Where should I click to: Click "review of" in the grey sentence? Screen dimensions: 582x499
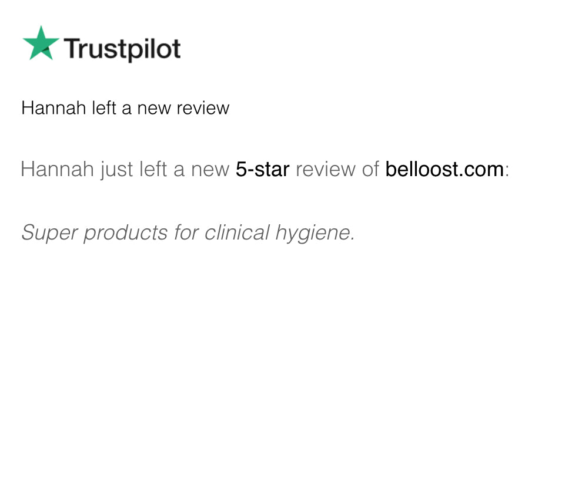pos(337,170)
